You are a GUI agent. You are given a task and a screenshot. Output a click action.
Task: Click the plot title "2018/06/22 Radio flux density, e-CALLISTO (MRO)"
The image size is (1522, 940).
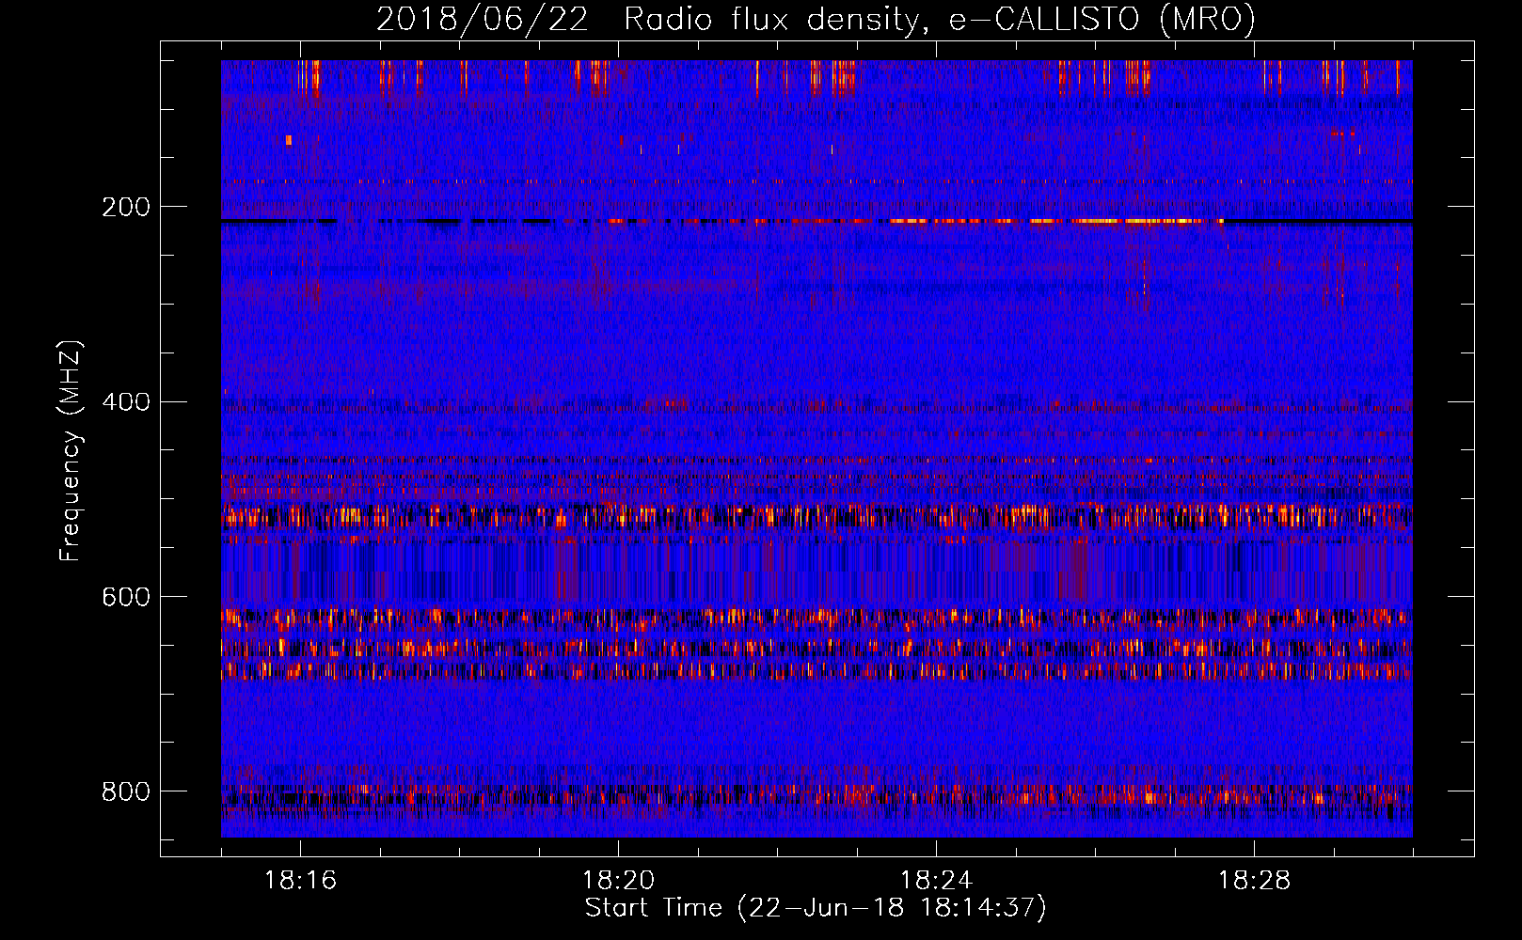click(816, 20)
